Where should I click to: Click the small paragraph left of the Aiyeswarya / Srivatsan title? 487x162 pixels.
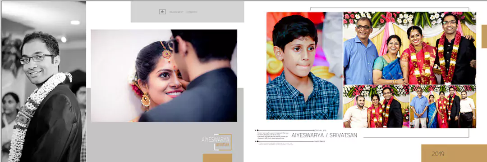[x=273, y=136]
